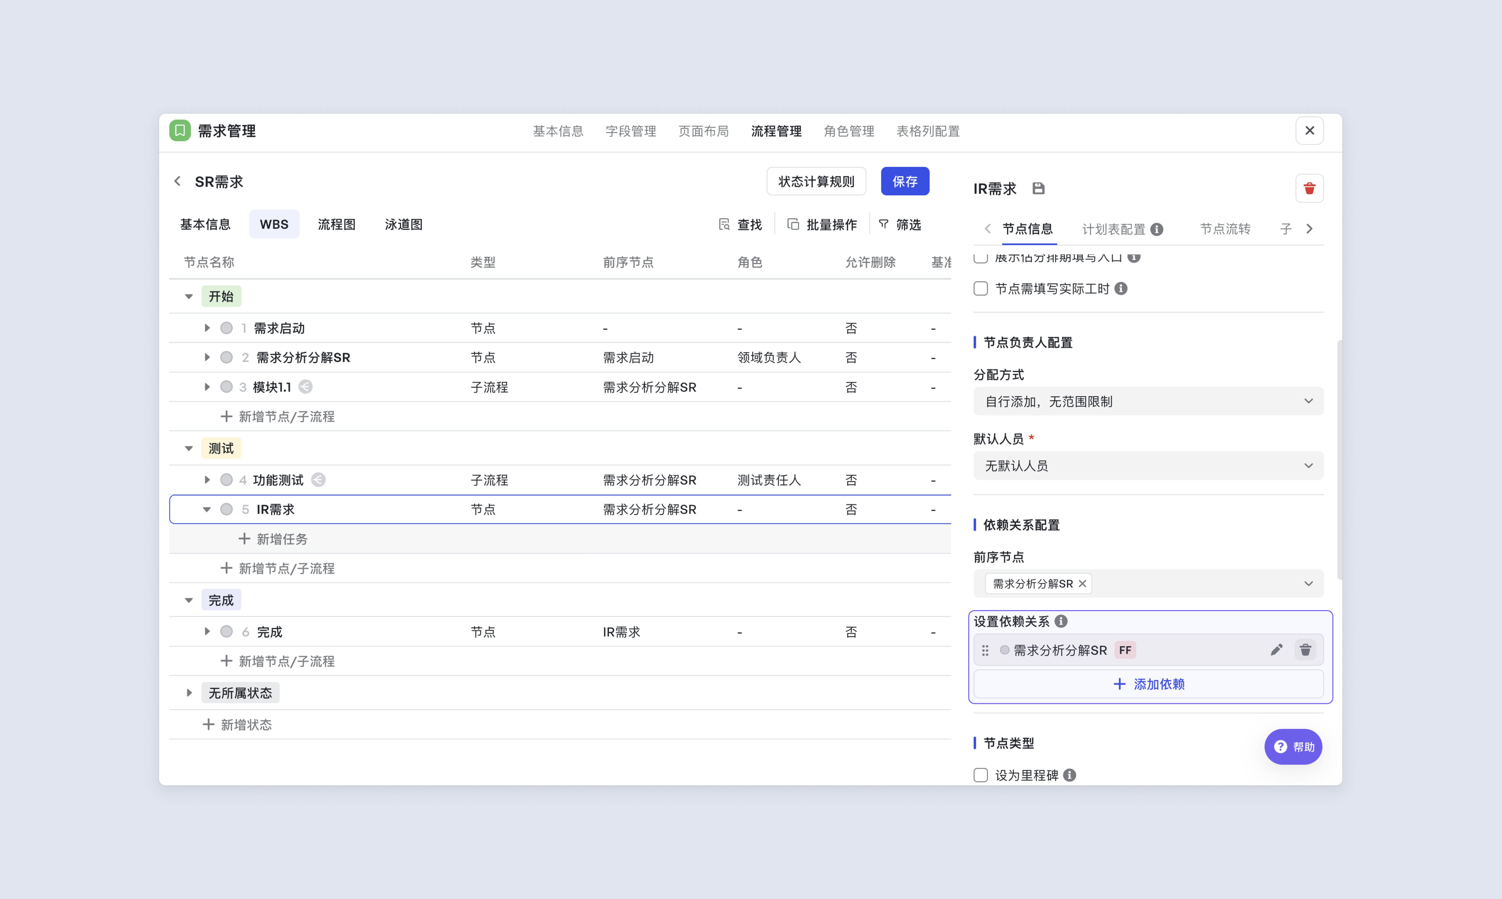The image size is (1502, 899).
Task: Click the status circle of 模块1.1 row
Action: (226, 386)
